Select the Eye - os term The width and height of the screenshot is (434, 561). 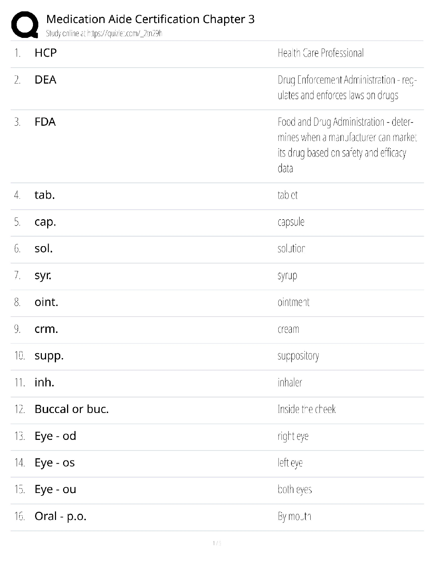[55, 463]
